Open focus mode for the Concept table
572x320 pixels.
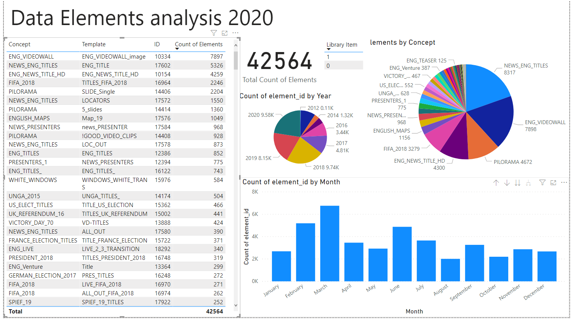(x=224, y=33)
